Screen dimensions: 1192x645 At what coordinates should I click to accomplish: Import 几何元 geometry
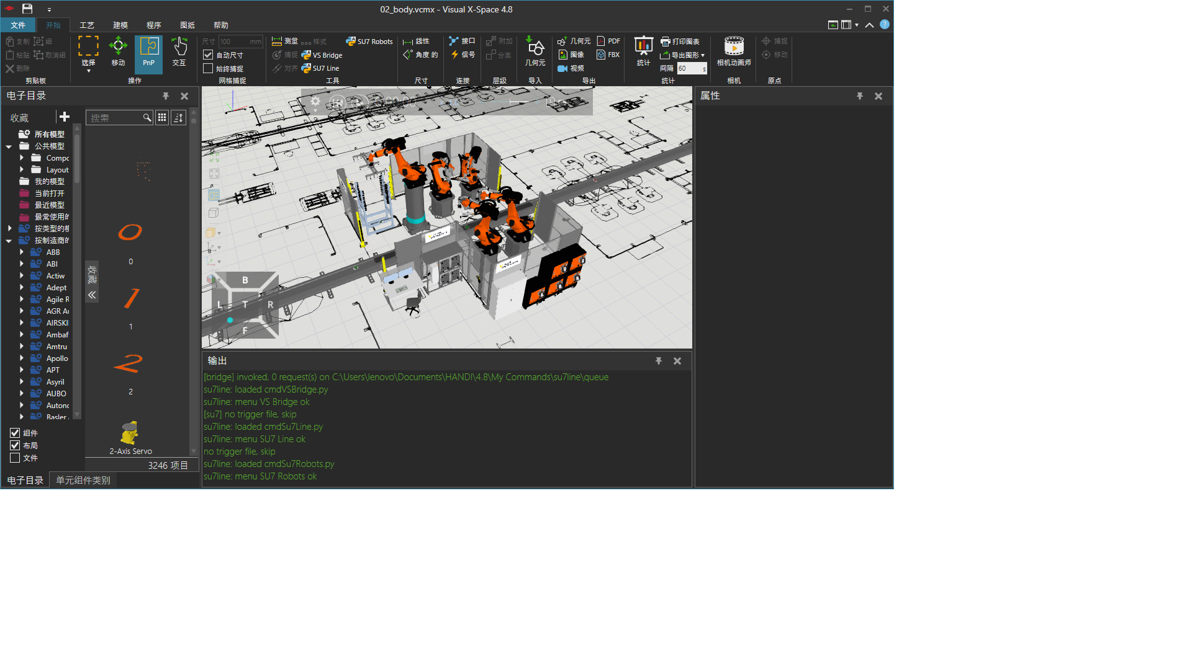pyautogui.click(x=535, y=51)
